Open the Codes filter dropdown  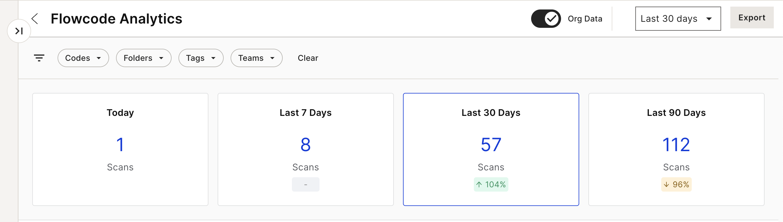tap(83, 58)
